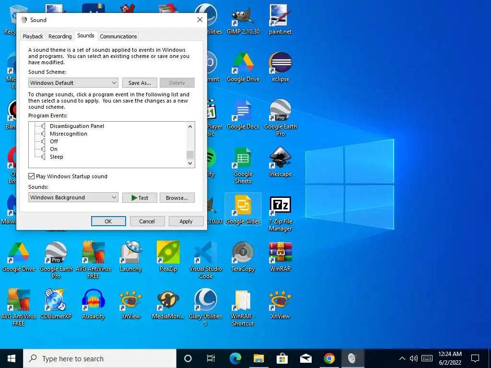Click the Program Events scrollbar thumb
This screenshot has width=491, height=368.
point(190,155)
